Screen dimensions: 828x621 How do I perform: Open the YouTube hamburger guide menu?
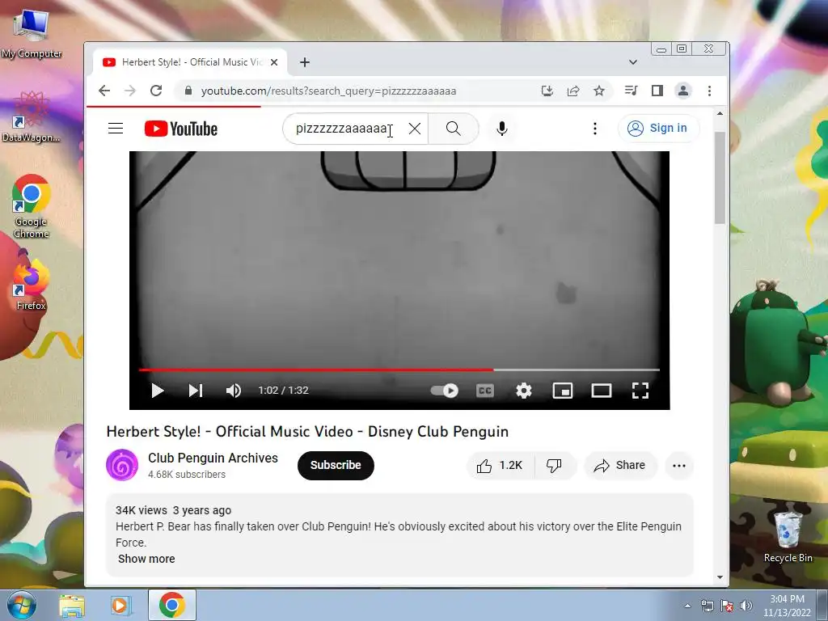116,129
